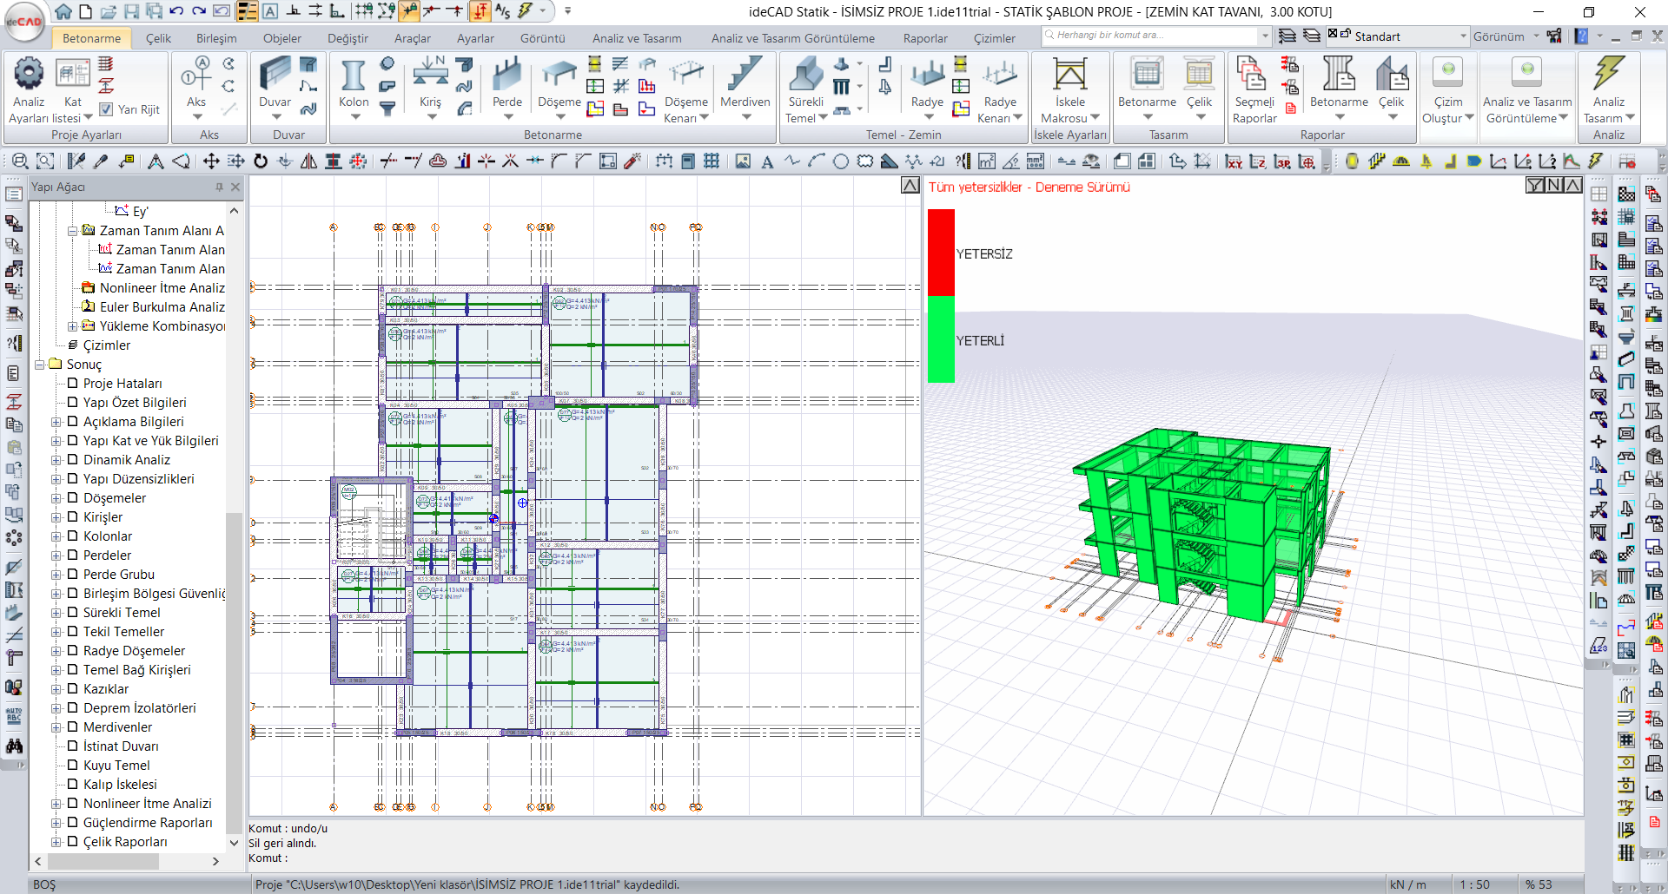The width and height of the screenshot is (1668, 894).
Task: Click the Analiz Ayarları button
Action: click(29, 89)
